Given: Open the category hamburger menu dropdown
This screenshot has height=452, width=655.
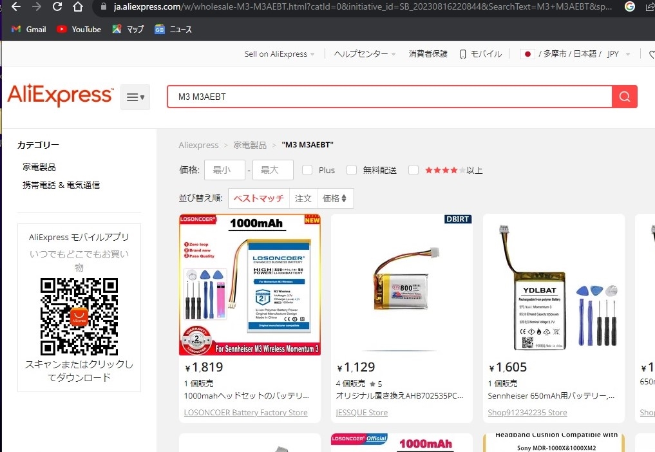Looking at the screenshot, I should [x=135, y=97].
